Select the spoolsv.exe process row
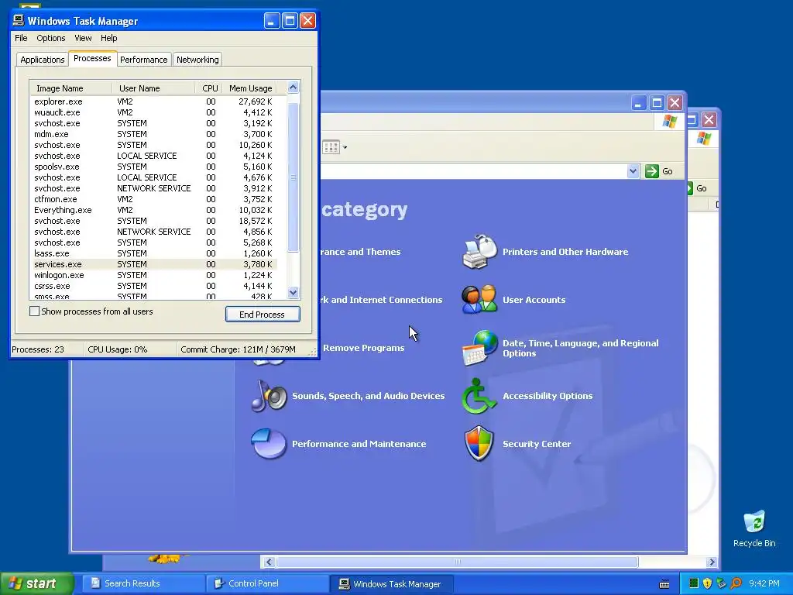793x595 pixels. click(153, 167)
